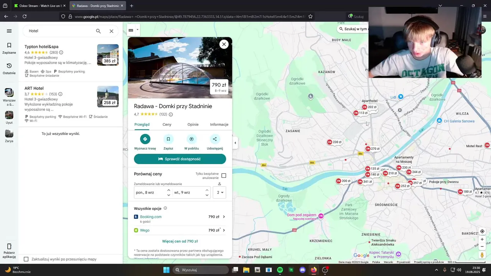Click Zapisz bookmark icon

click(168, 139)
